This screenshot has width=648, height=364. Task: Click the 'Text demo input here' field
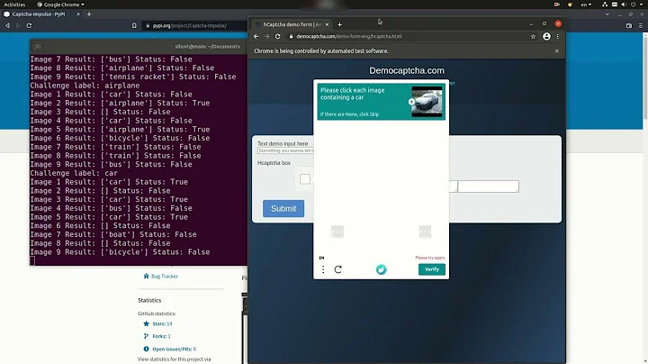(285, 150)
